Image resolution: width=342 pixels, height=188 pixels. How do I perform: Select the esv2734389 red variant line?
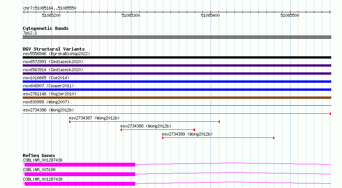218,138
